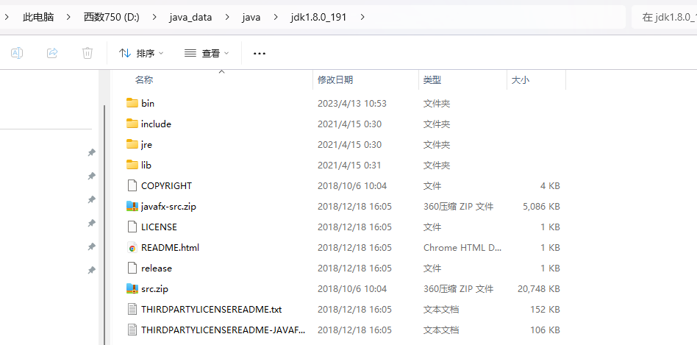Click the 106 KB size cell
The width and height of the screenshot is (697, 345).
tap(545, 330)
